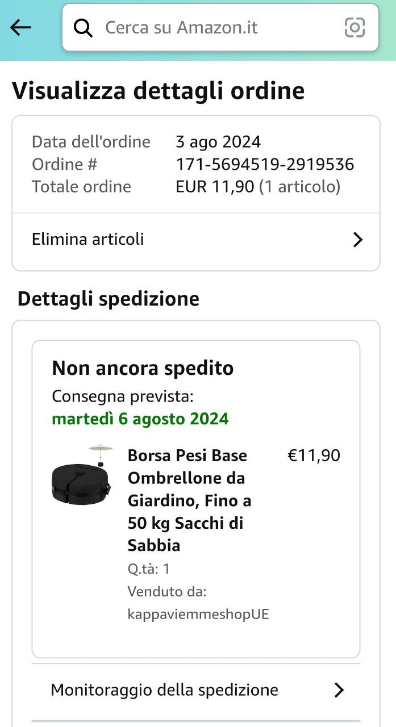Click the green delivery date martedì 6 agosto 2024
This screenshot has height=727, width=396.
tap(140, 419)
